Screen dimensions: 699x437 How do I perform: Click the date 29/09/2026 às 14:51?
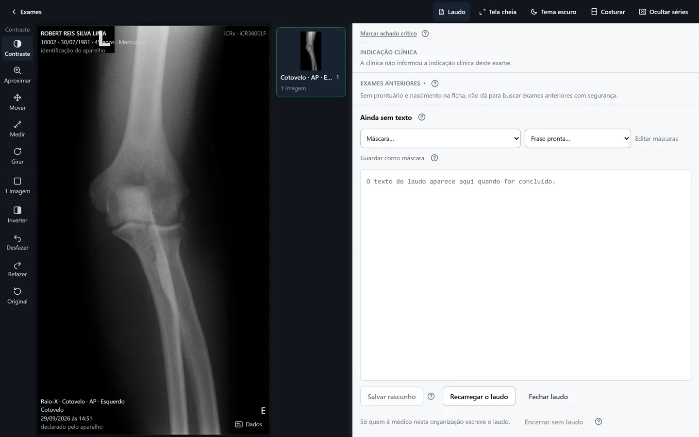67,419
